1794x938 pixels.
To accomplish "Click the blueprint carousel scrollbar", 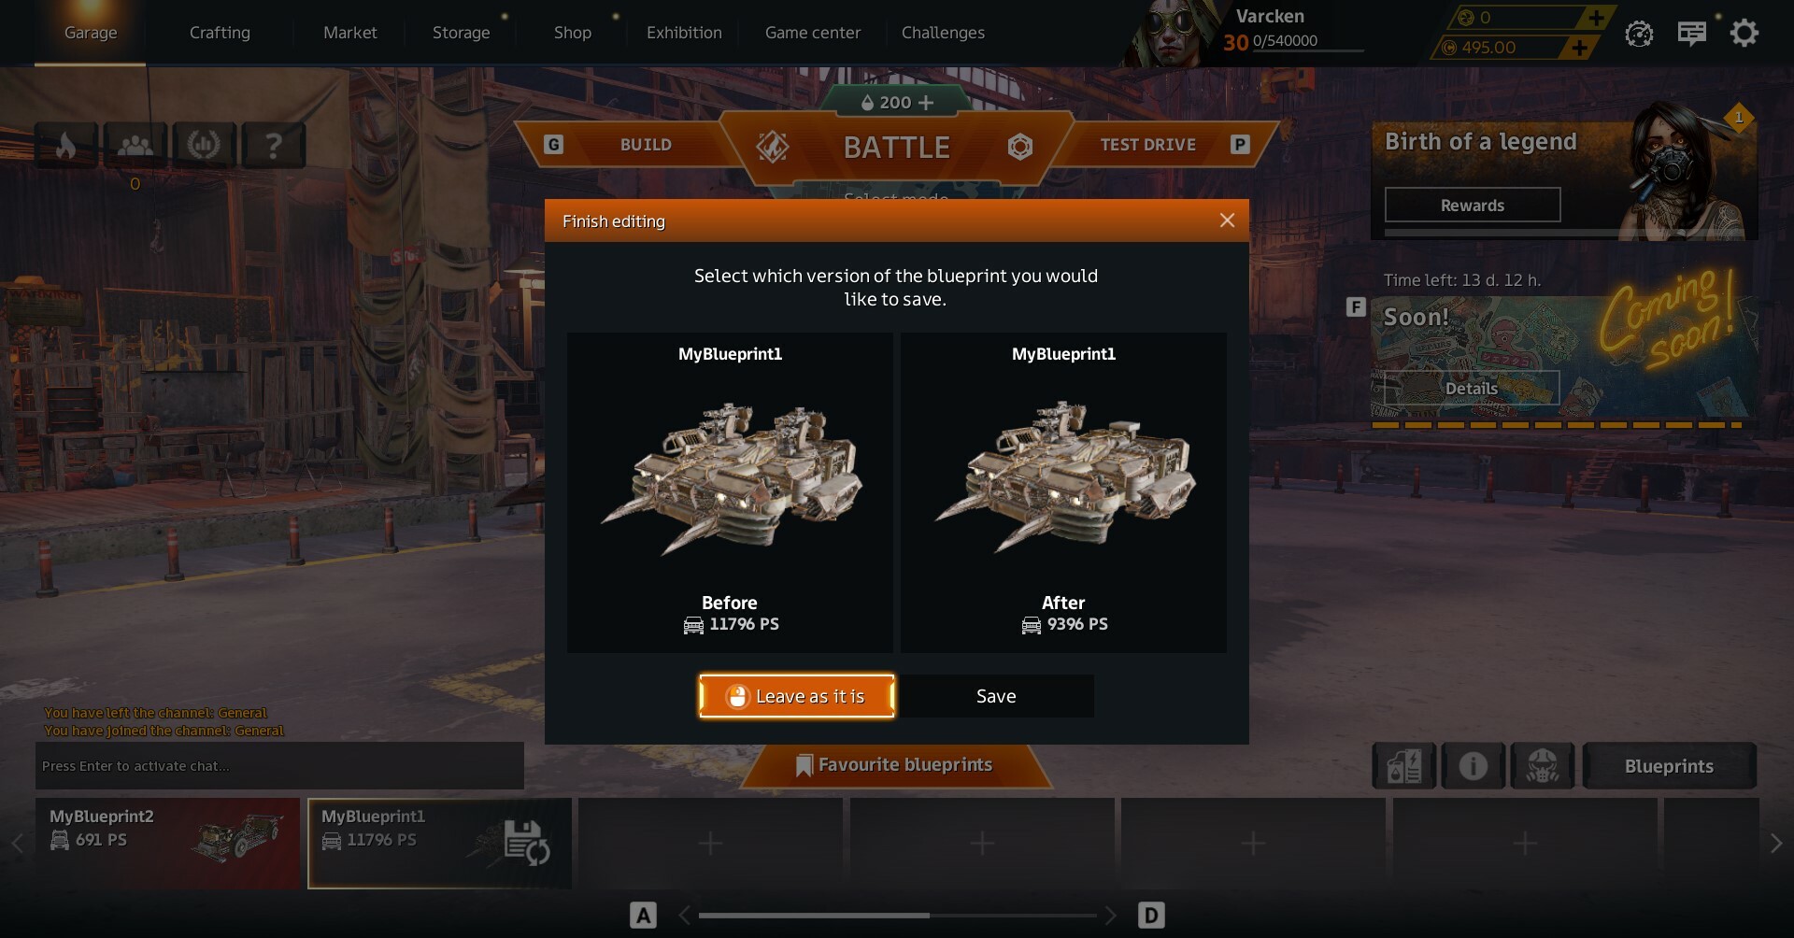I will point(897,916).
